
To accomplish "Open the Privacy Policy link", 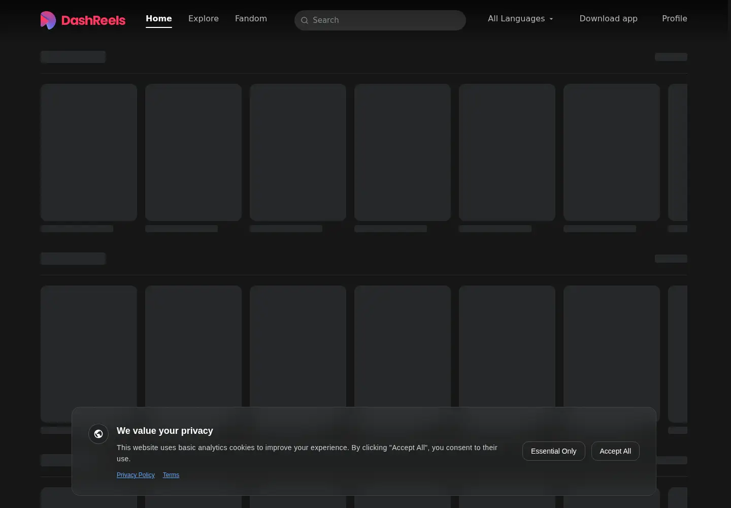I will pyautogui.click(x=136, y=475).
